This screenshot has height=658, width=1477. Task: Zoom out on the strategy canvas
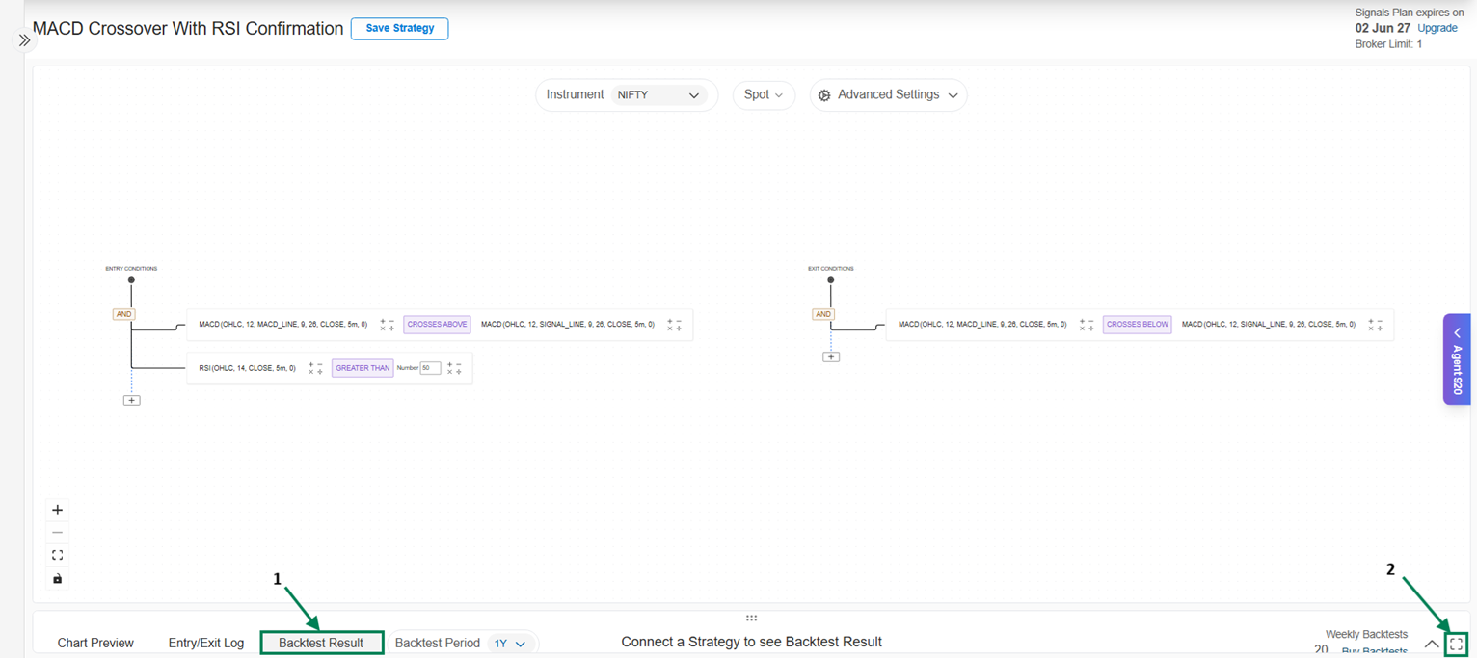(x=57, y=533)
